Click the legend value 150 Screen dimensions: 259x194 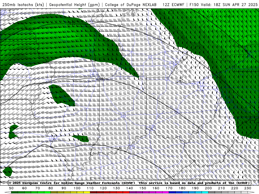click(x=142, y=188)
